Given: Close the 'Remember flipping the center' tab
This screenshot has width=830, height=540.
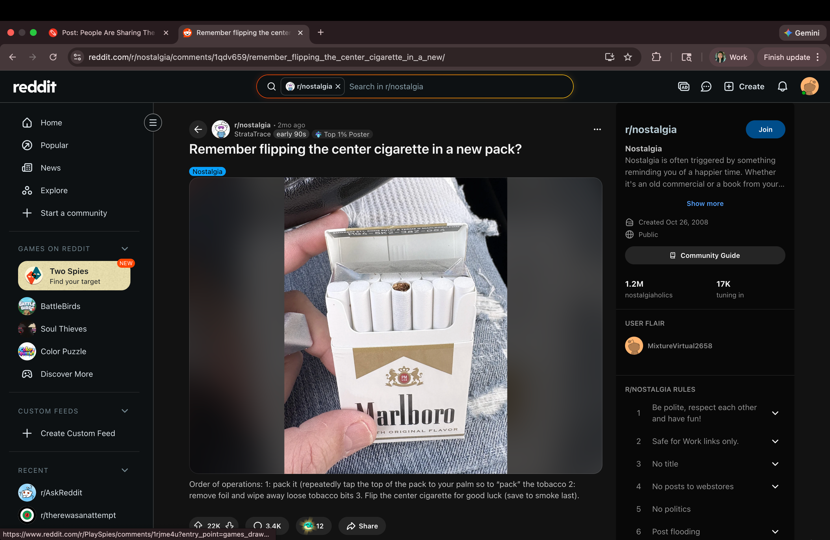Looking at the screenshot, I should 300,32.
